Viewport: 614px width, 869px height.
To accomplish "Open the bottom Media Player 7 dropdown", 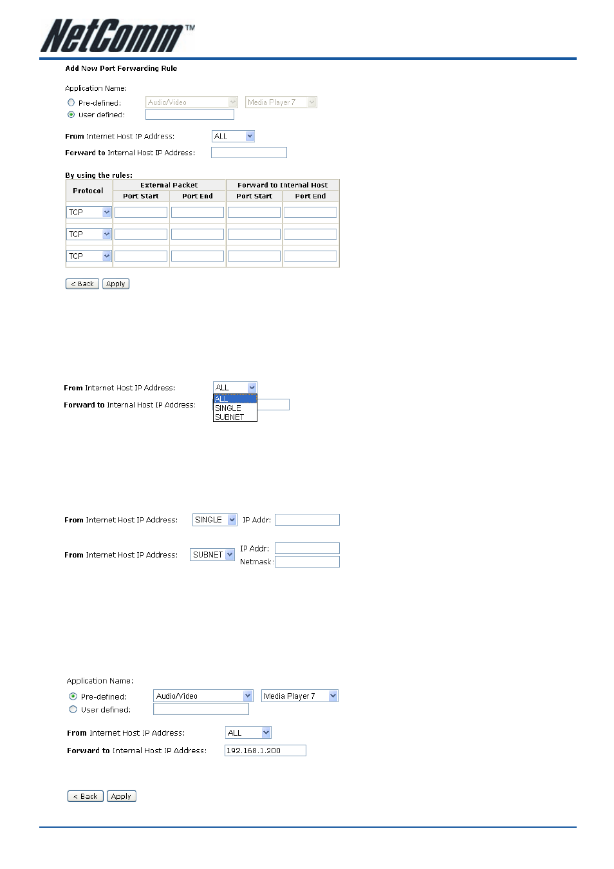I will click(x=300, y=696).
